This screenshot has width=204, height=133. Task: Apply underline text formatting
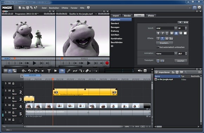click(167, 33)
